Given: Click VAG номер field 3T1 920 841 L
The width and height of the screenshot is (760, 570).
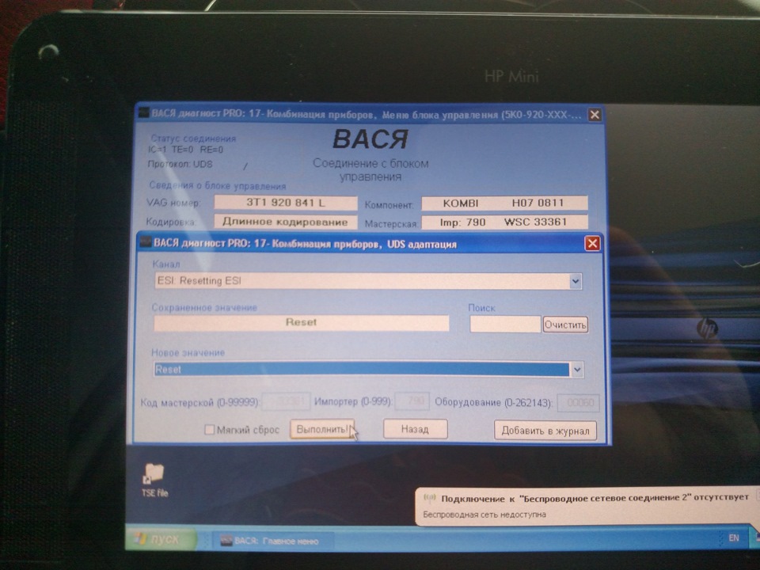Looking at the screenshot, I should 286,203.
